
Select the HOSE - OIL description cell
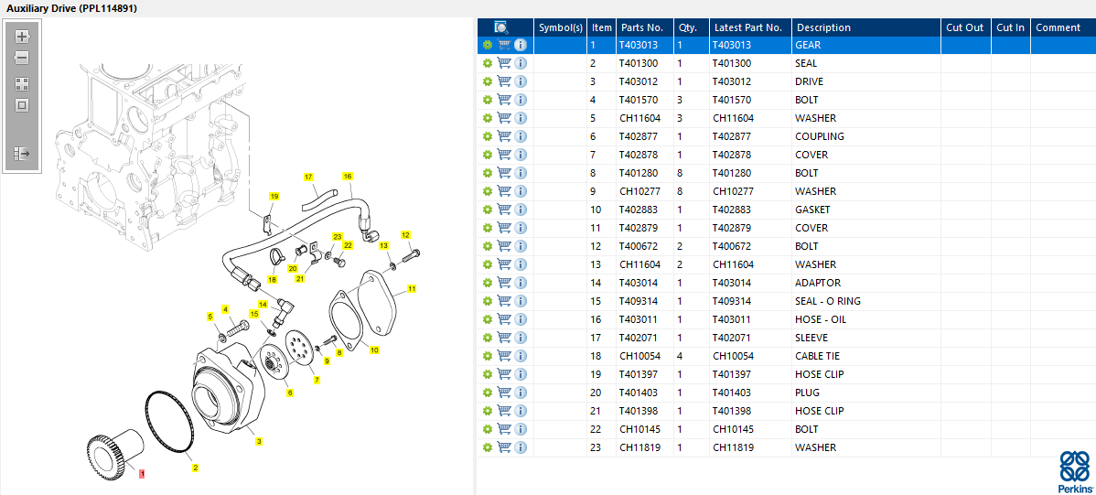pyautogui.click(x=866, y=319)
